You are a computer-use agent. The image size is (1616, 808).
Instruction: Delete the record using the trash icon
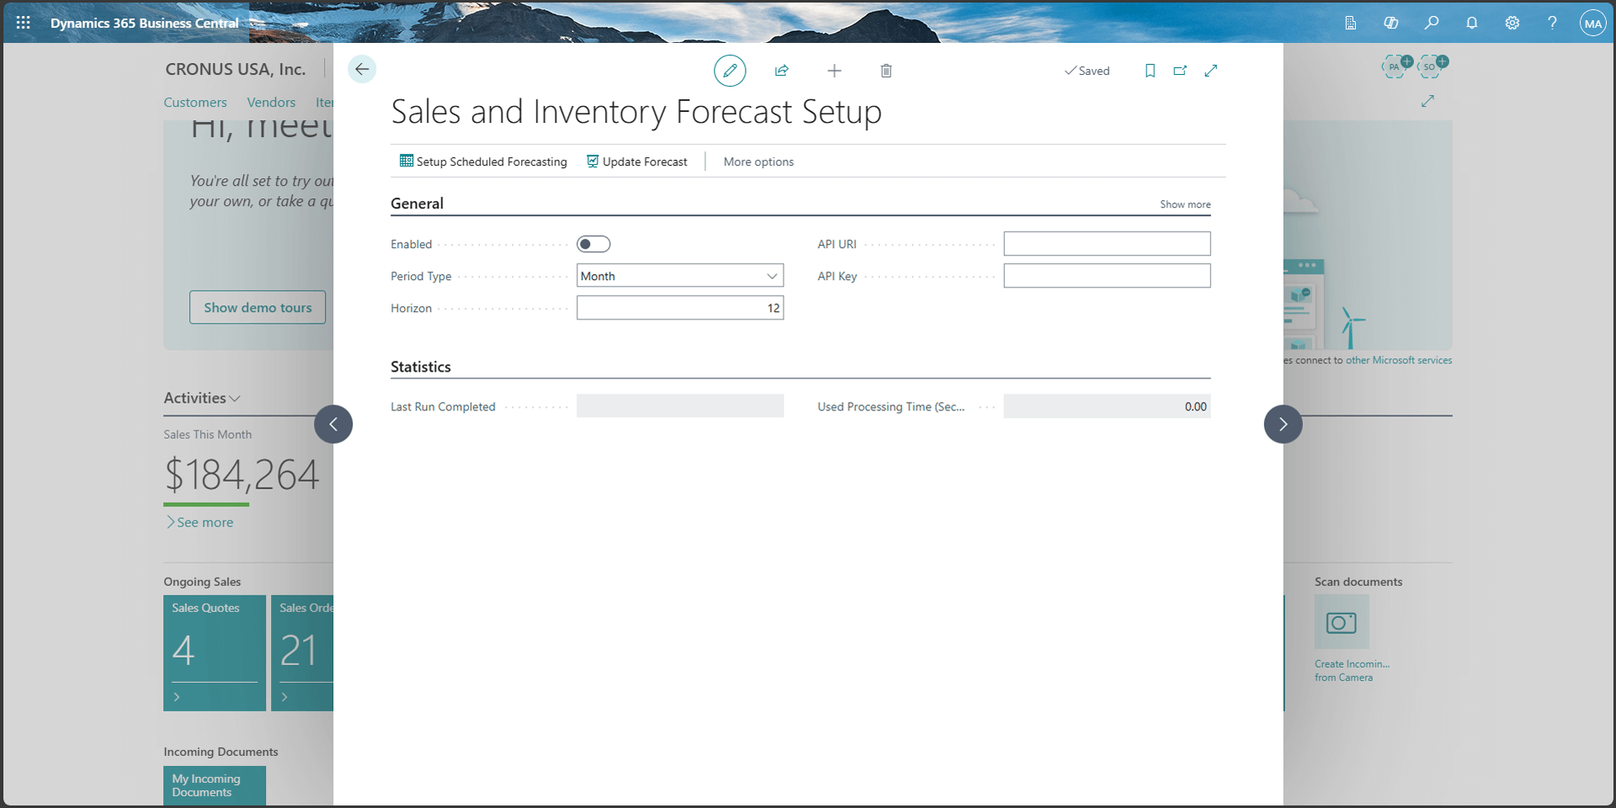[x=885, y=71]
